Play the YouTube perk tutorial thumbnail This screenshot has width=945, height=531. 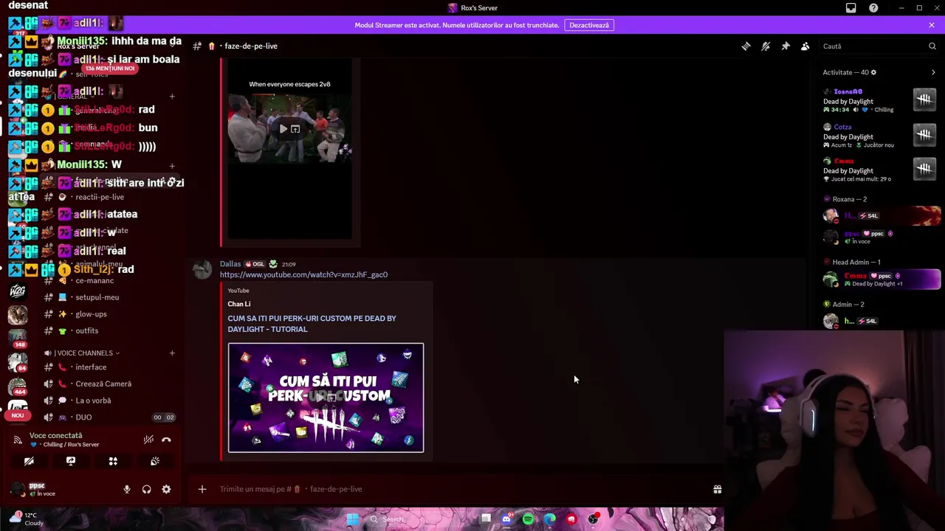[326, 398]
